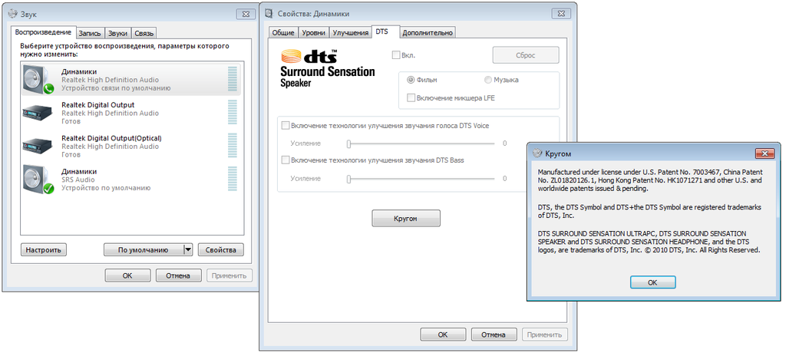The width and height of the screenshot is (786, 356).
Task: Click the Realtek Digital Output device name
Action: pyautogui.click(x=97, y=105)
